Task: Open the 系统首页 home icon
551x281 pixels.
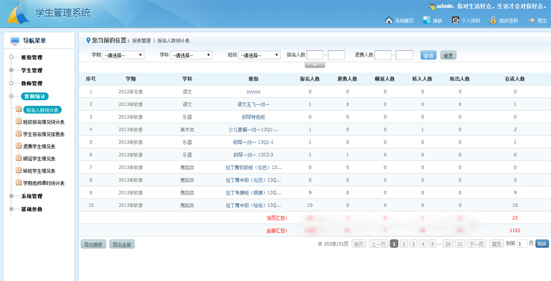Action: click(388, 20)
